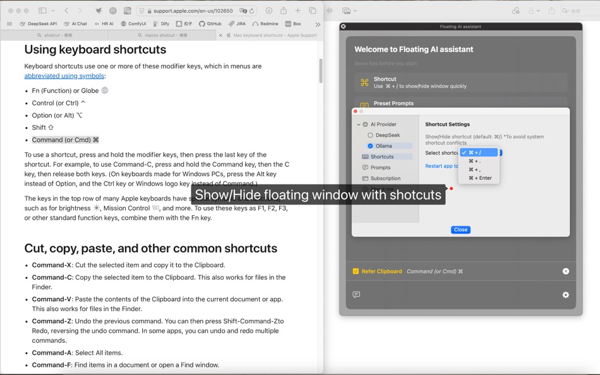Uncheck Refer Clipboard checkbox
Image resolution: width=600 pixels, height=375 pixels.
click(356, 271)
